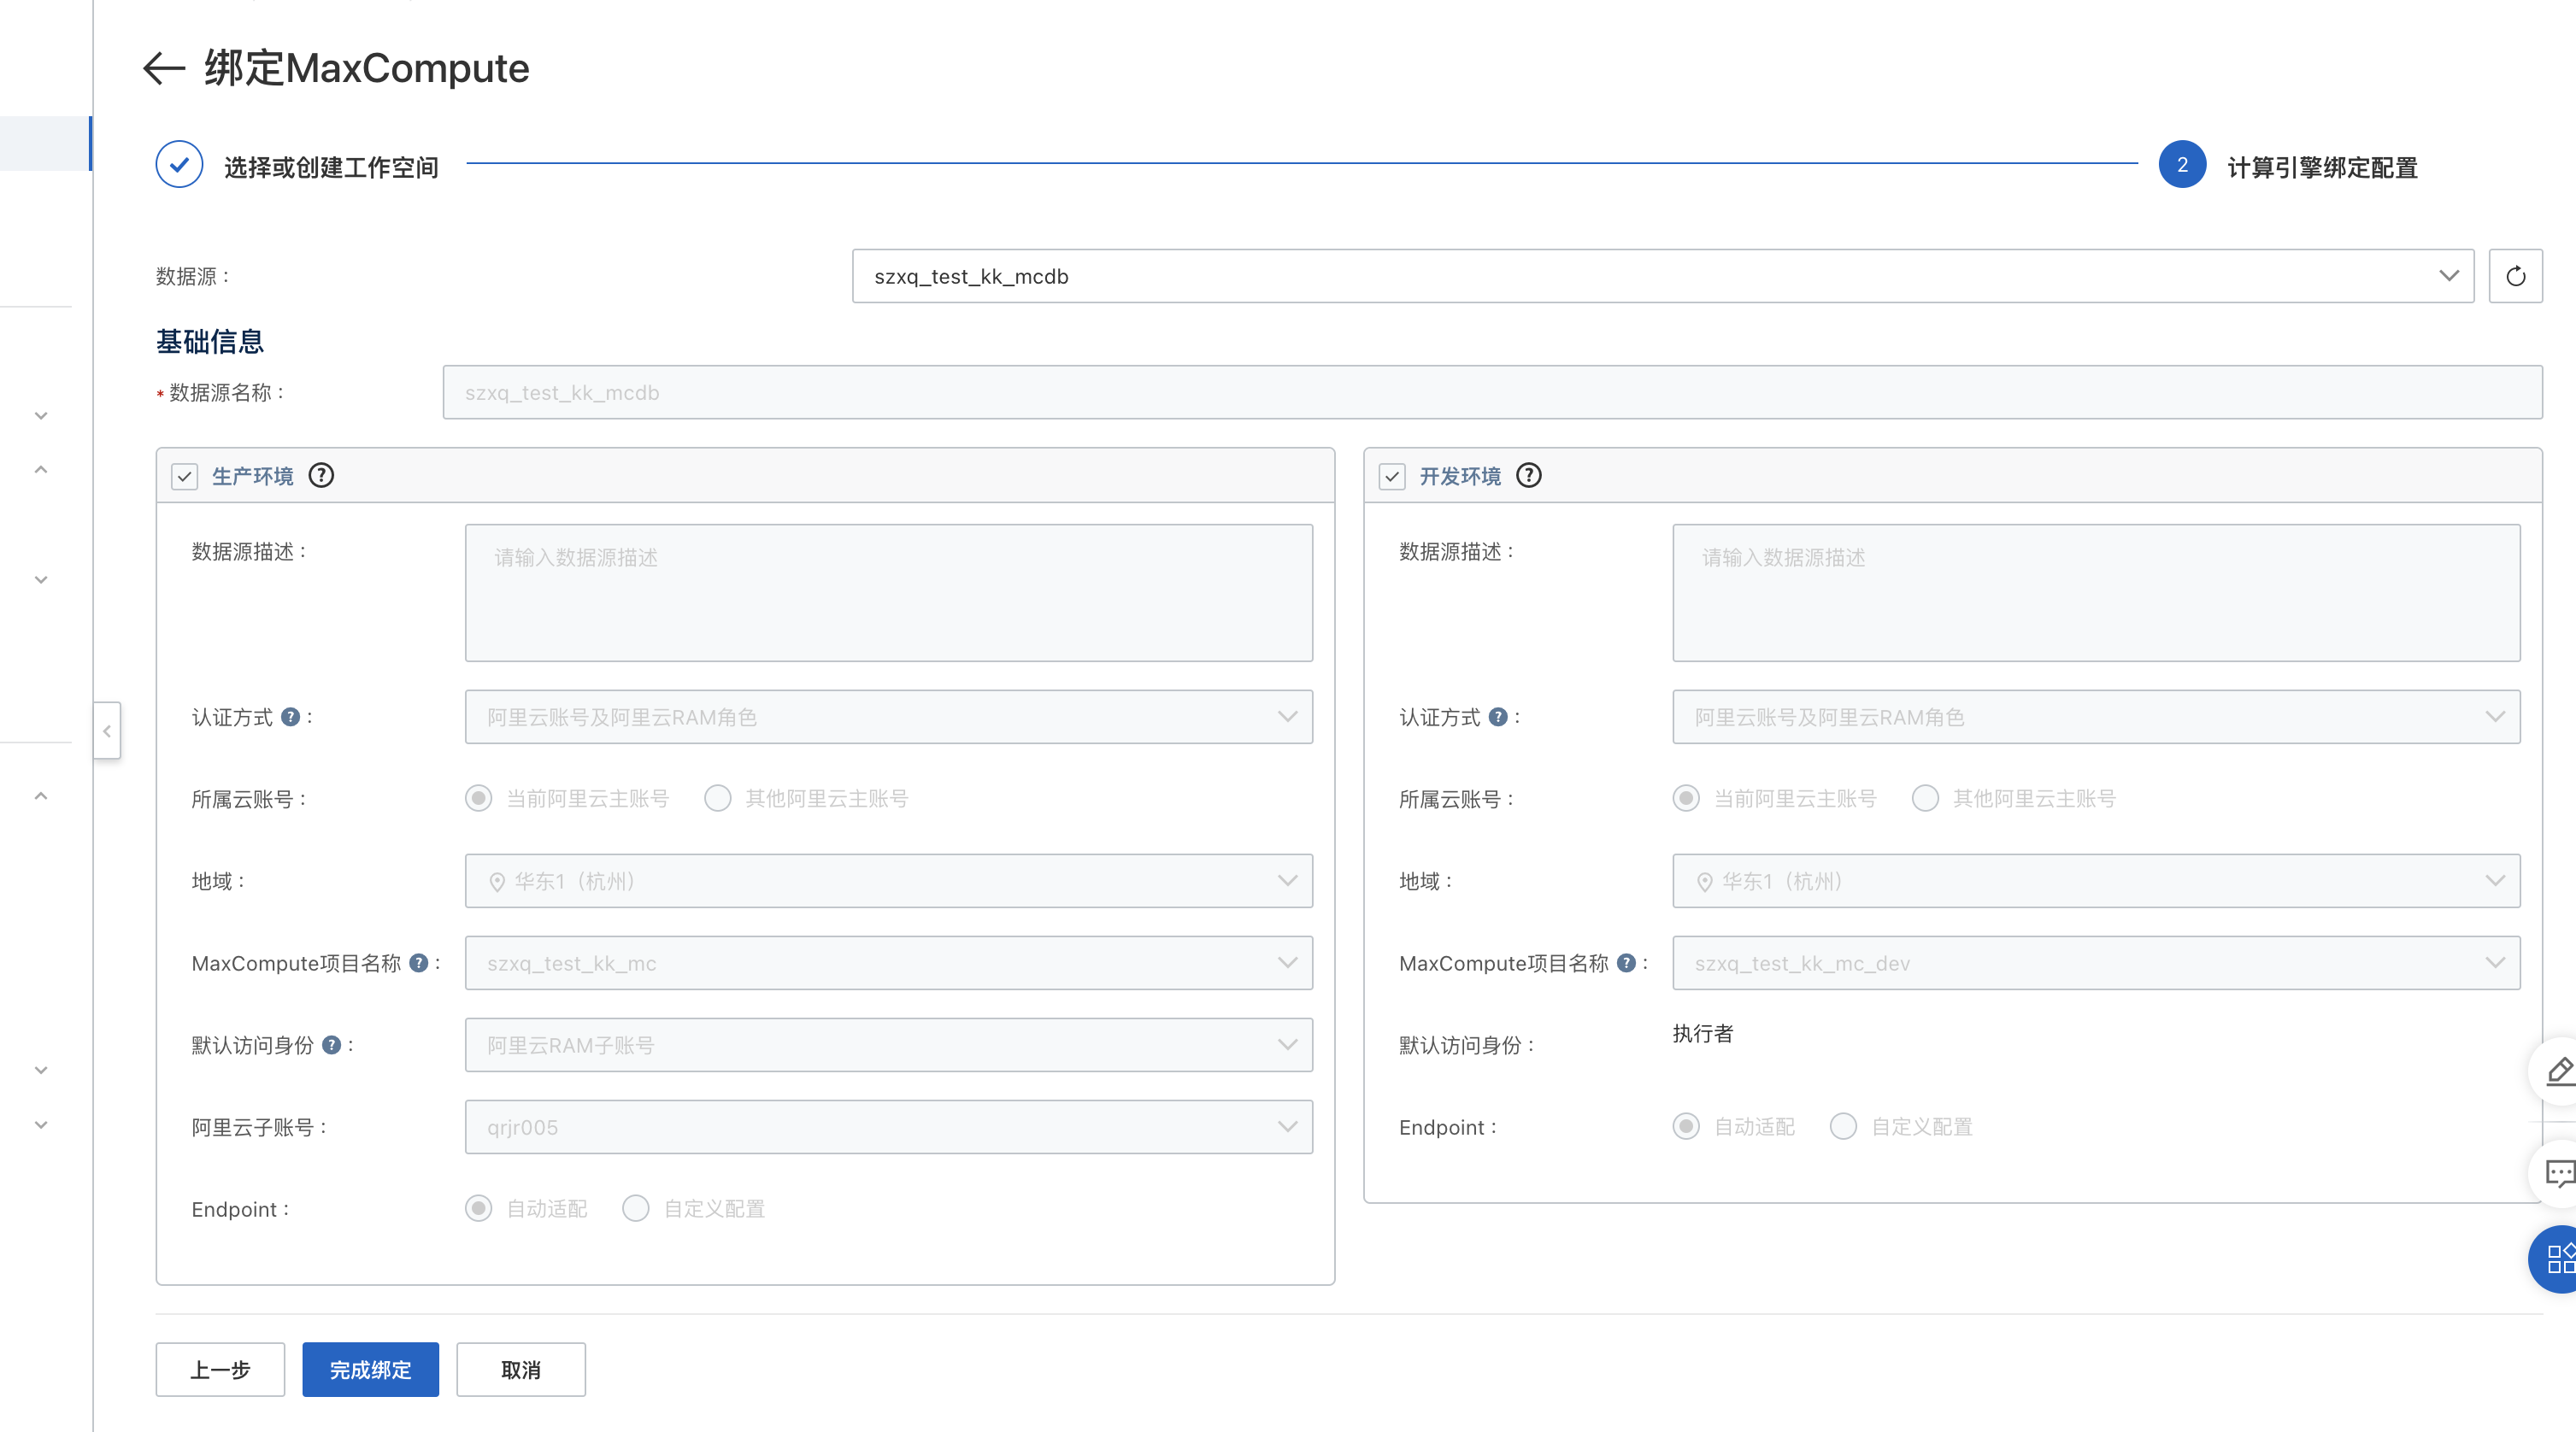This screenshot has height=1432, width=2576.
Task: Click the 取消 button
Action: tap(520, 1369)
